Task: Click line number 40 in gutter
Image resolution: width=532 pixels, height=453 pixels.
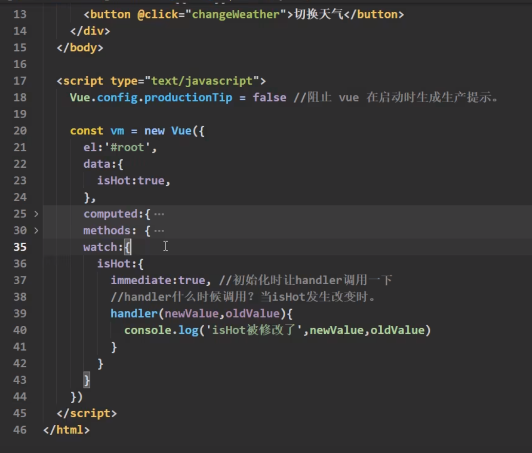Action: [20, 330]
